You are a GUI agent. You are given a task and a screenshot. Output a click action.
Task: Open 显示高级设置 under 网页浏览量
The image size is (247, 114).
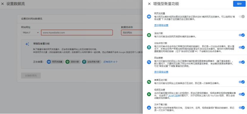click(161, 25)
